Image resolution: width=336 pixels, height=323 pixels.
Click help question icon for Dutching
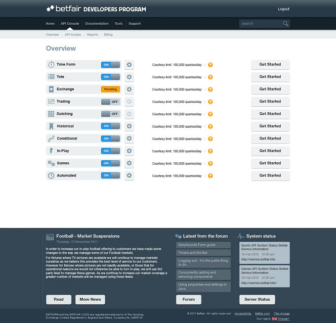pyautogui.click(x=210, y=114)
